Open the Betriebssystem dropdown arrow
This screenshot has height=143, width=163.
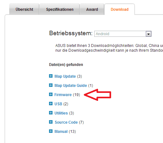[148, 34]
